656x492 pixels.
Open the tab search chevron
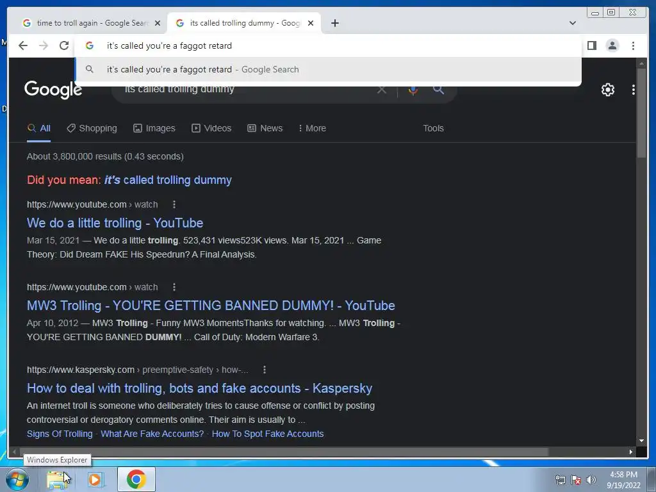572,23
